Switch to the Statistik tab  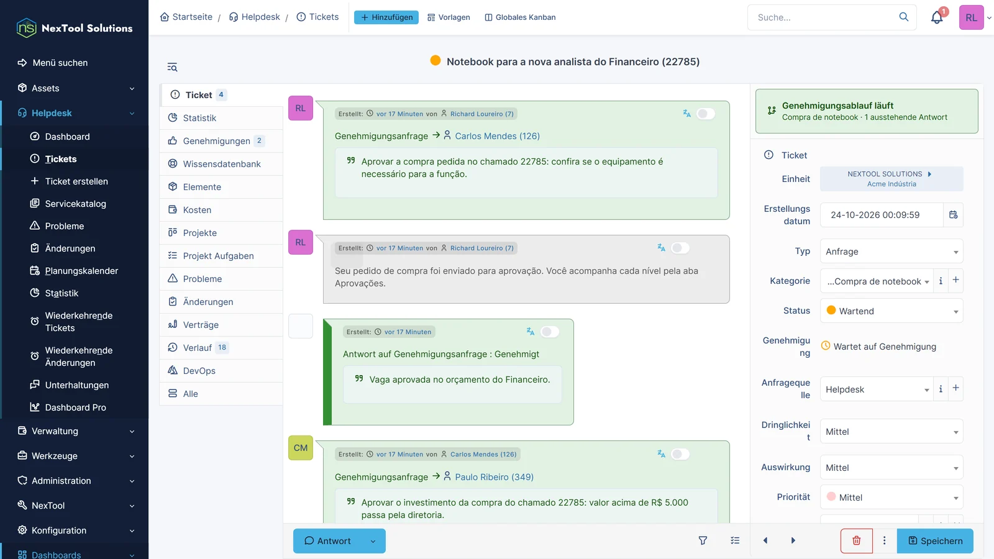pyautogui.click(x=221, y=118)
